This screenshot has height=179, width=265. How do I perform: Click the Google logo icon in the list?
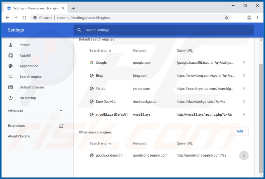(x=92, y=63)
